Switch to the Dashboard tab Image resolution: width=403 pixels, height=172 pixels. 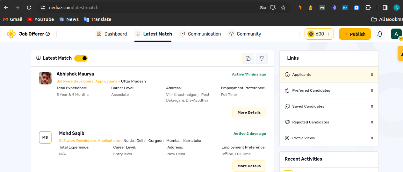click(x=112, y=34)
